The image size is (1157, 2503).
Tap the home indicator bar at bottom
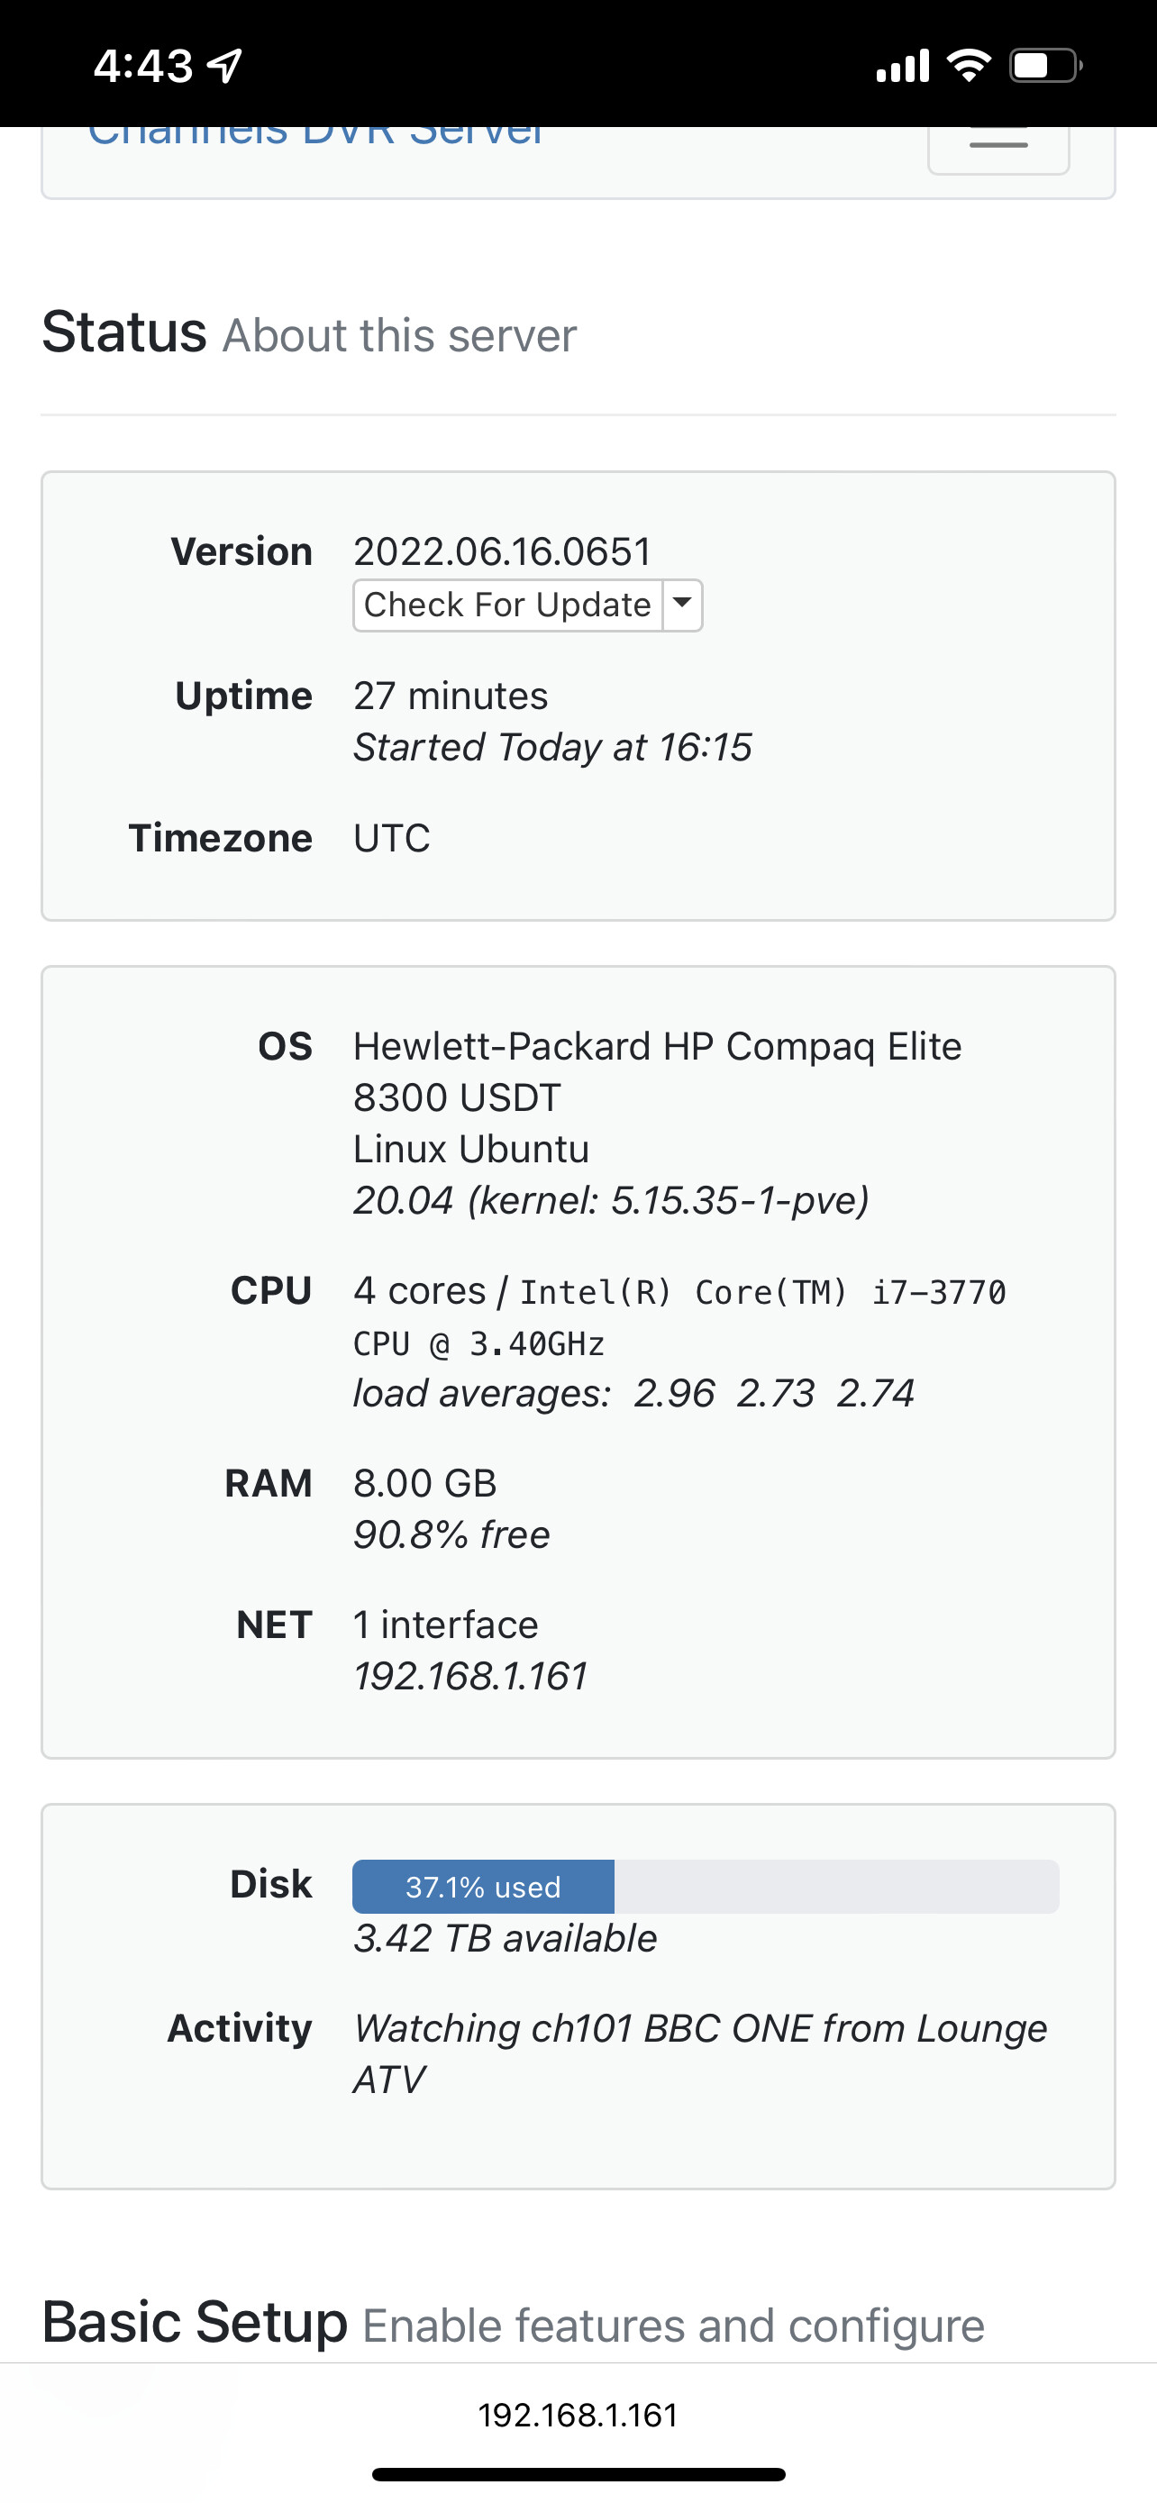click(578, 2474)
